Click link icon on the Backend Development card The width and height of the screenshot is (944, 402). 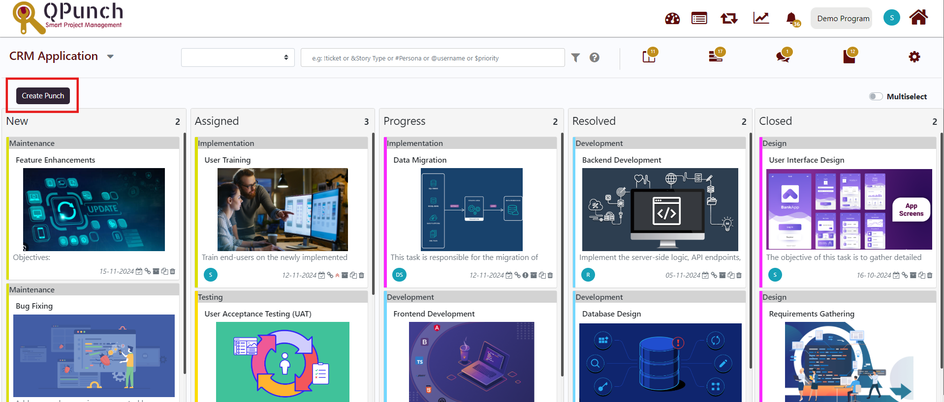point(714,275)
